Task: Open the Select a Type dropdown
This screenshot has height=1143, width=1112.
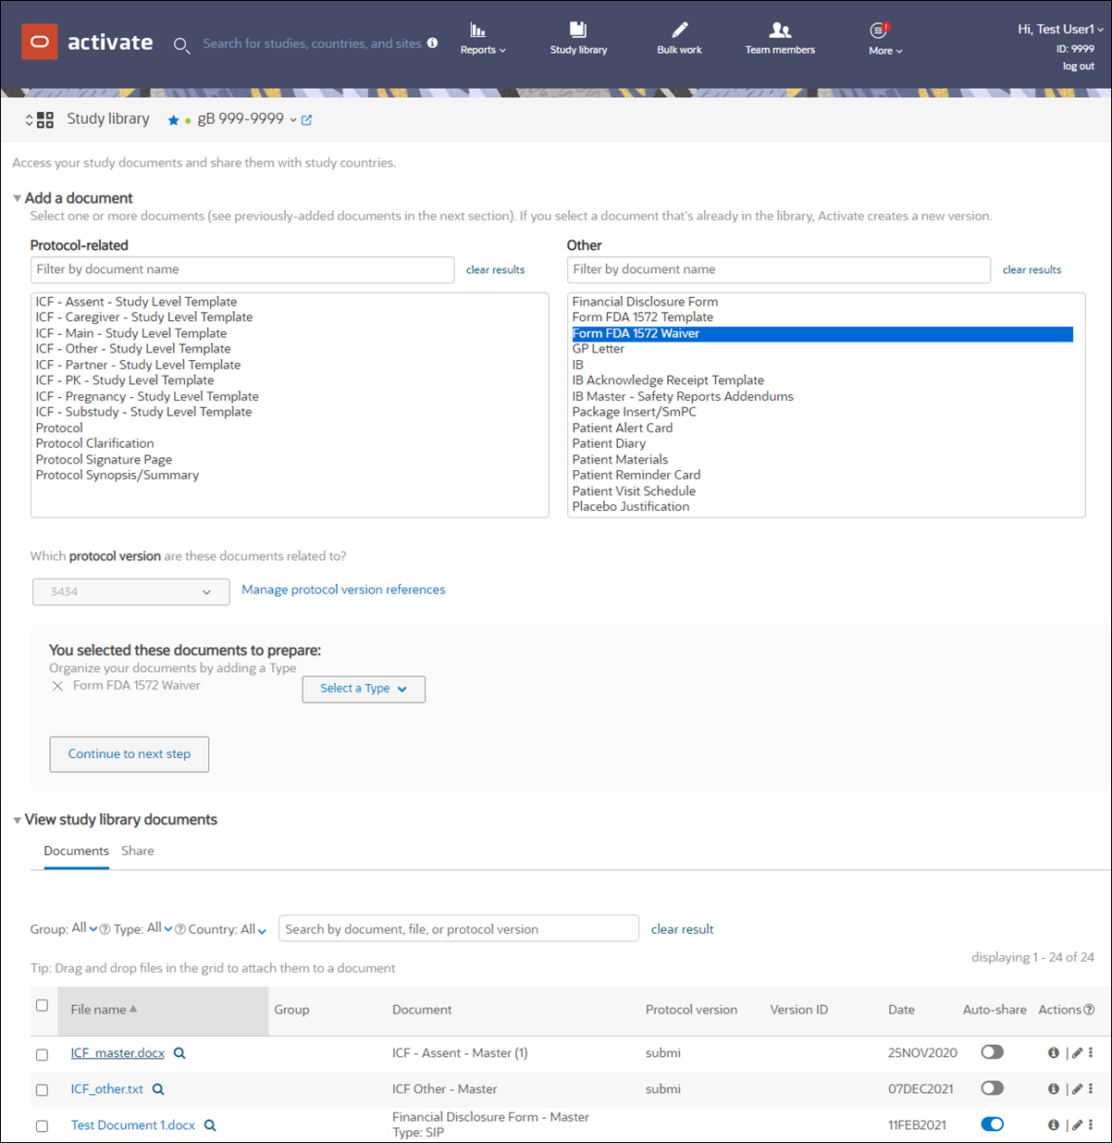Action: coord(364,689)
